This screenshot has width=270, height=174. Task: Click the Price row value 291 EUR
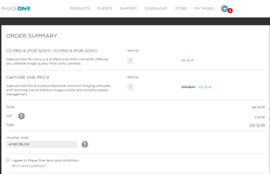(258, 107)
